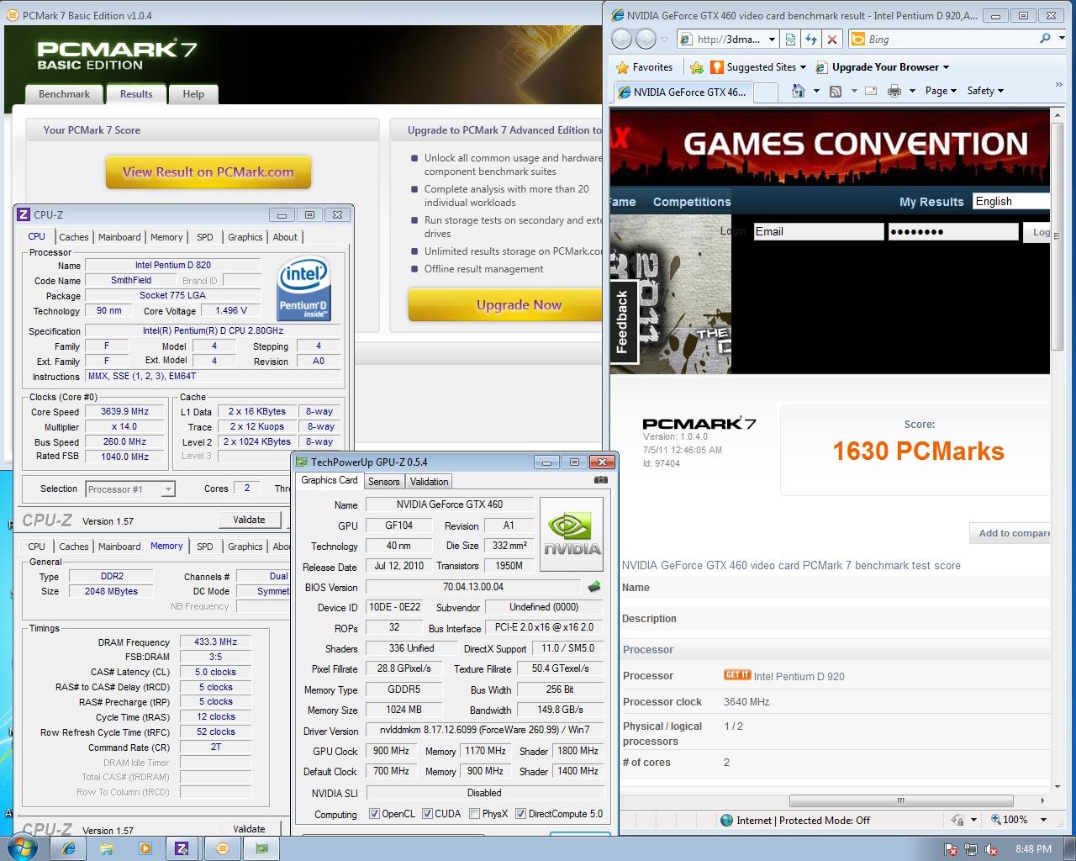This screenshot has height=861, width=1076.
Task: Open Windows Media Player taskbar icon
Action: point(145,848)
